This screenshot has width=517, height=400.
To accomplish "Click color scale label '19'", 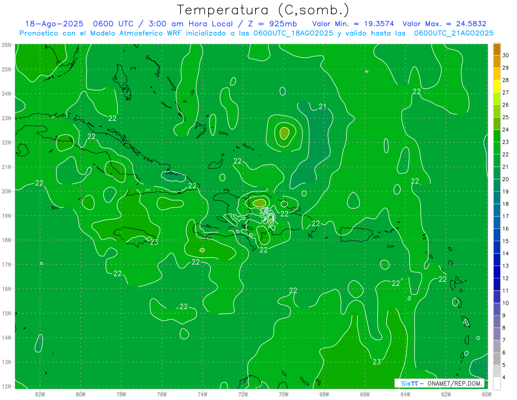I will (506, 191).
